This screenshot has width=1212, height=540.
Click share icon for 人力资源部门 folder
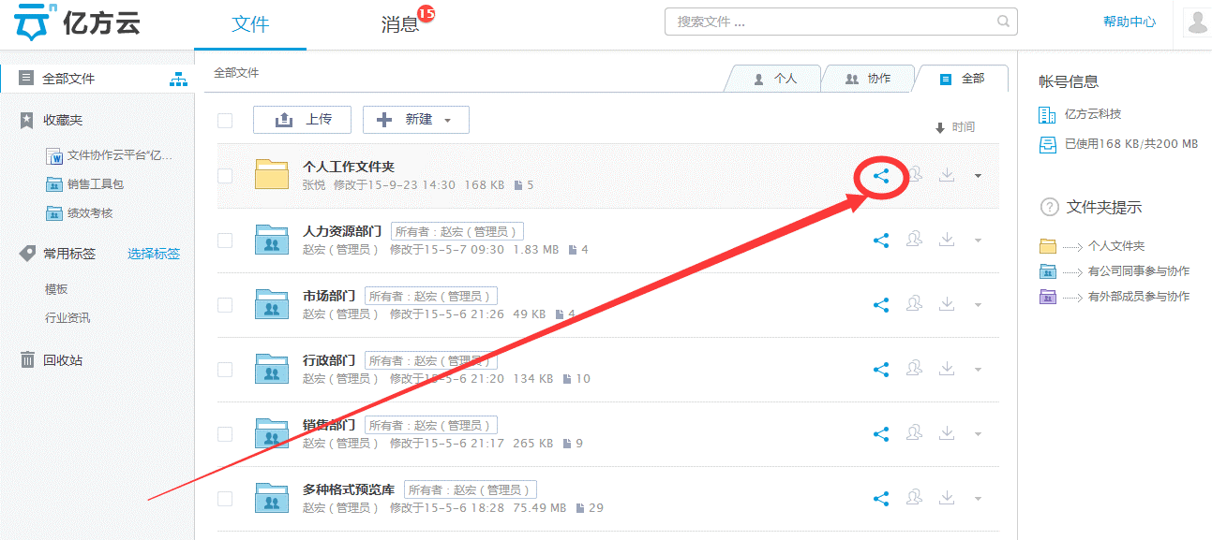click(881, 241)
